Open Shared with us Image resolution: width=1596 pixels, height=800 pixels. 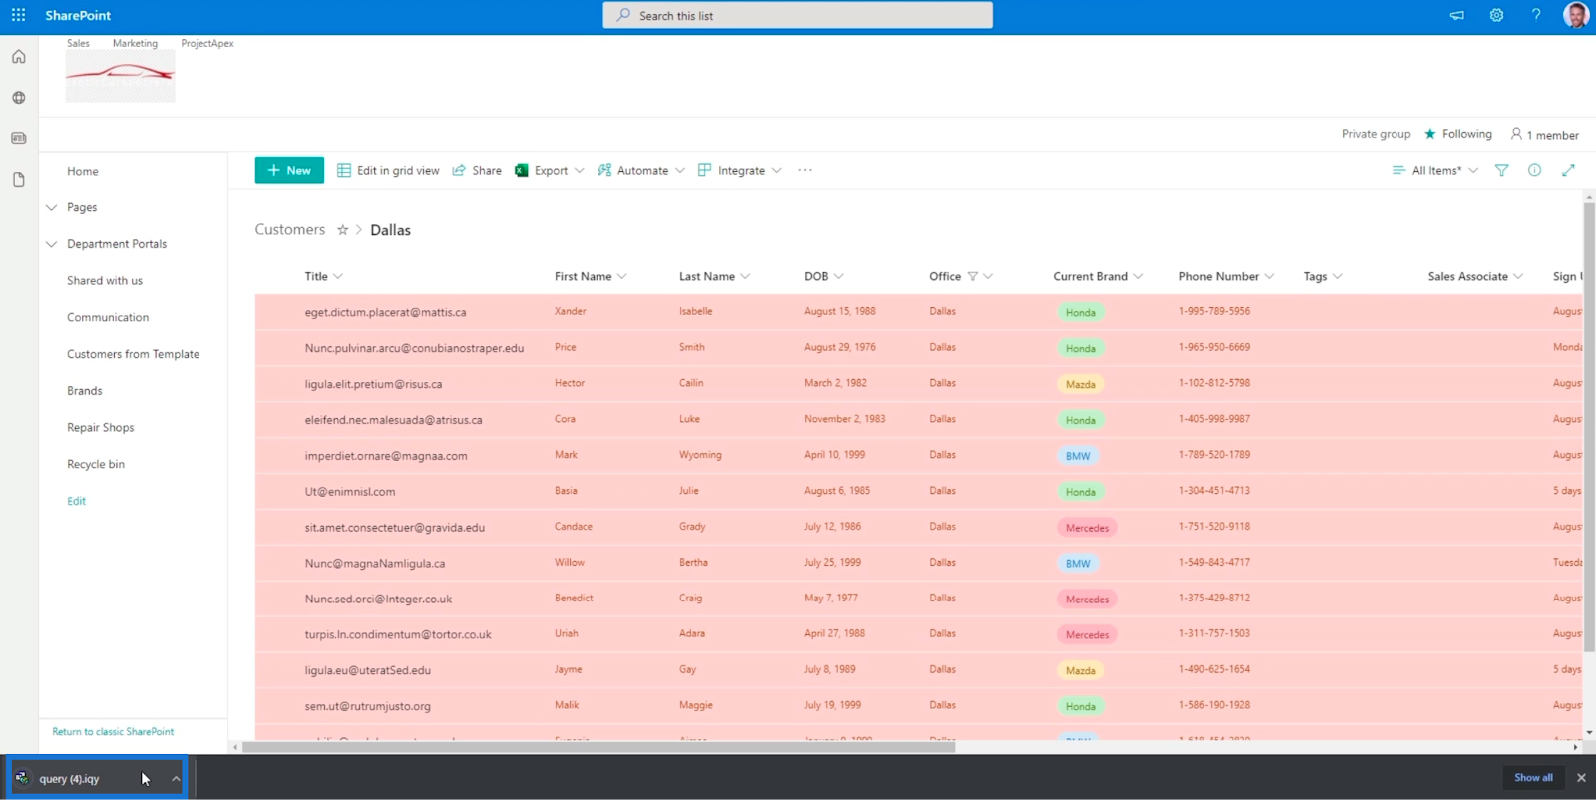click(105, 281)
